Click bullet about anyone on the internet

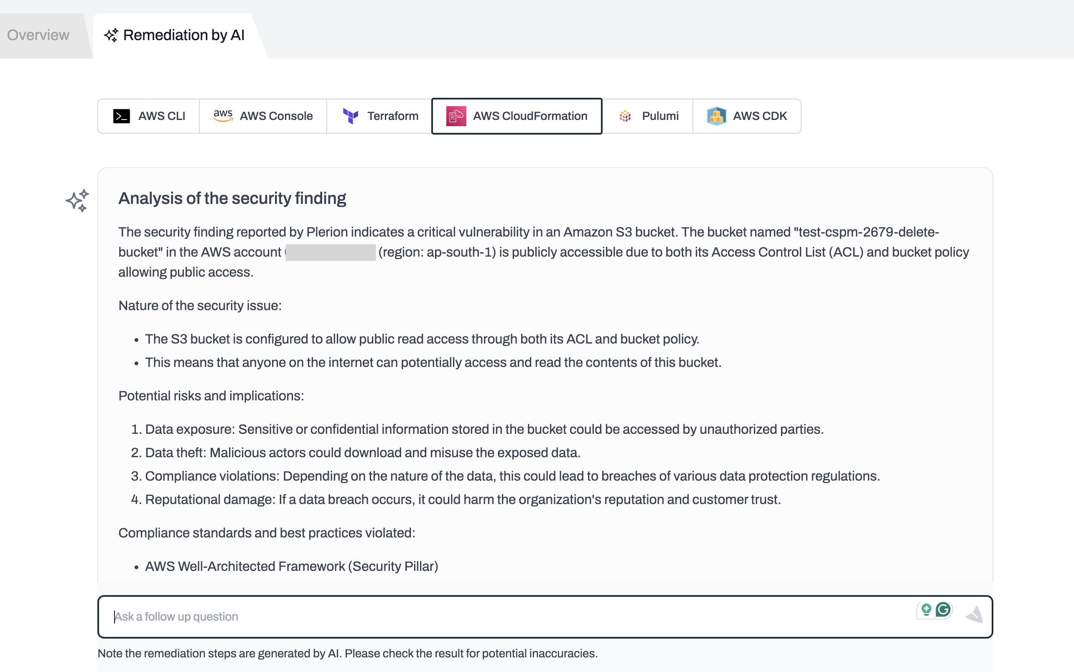coord(433,362)
